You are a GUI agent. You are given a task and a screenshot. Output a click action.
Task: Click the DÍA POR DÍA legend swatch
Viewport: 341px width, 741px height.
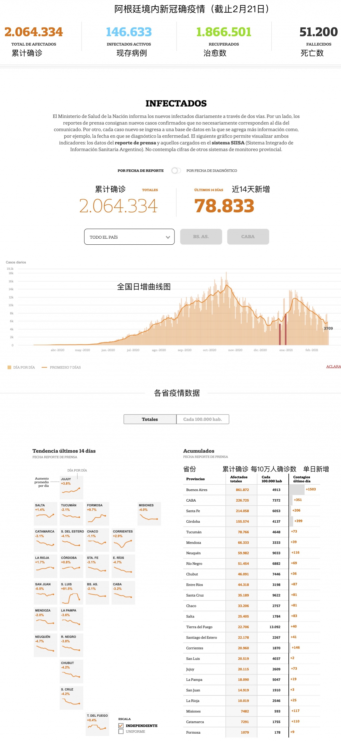click(x=9, y=367)
